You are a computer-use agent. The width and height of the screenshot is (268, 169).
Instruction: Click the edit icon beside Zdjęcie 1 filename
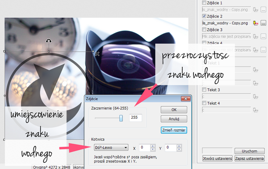[x=255, y=9]
